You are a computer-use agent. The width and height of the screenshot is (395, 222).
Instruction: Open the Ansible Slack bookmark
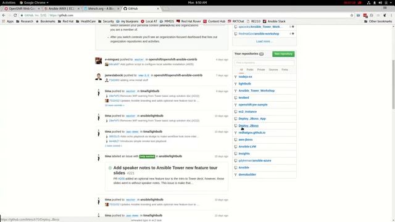click(274, 22)
